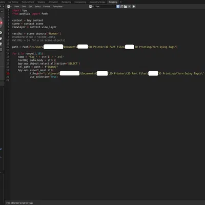The height and width of the screenshot is (205, 205).
Task: Click the new text duplicate icon beside the shield
Action: point(122,7)
